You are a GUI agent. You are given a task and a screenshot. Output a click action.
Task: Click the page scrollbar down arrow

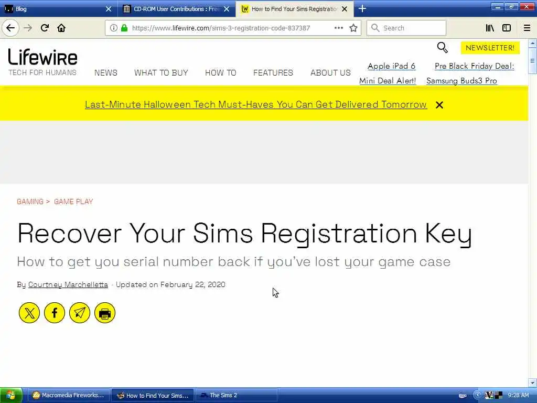pyautogui.click(x=532, y=383)
